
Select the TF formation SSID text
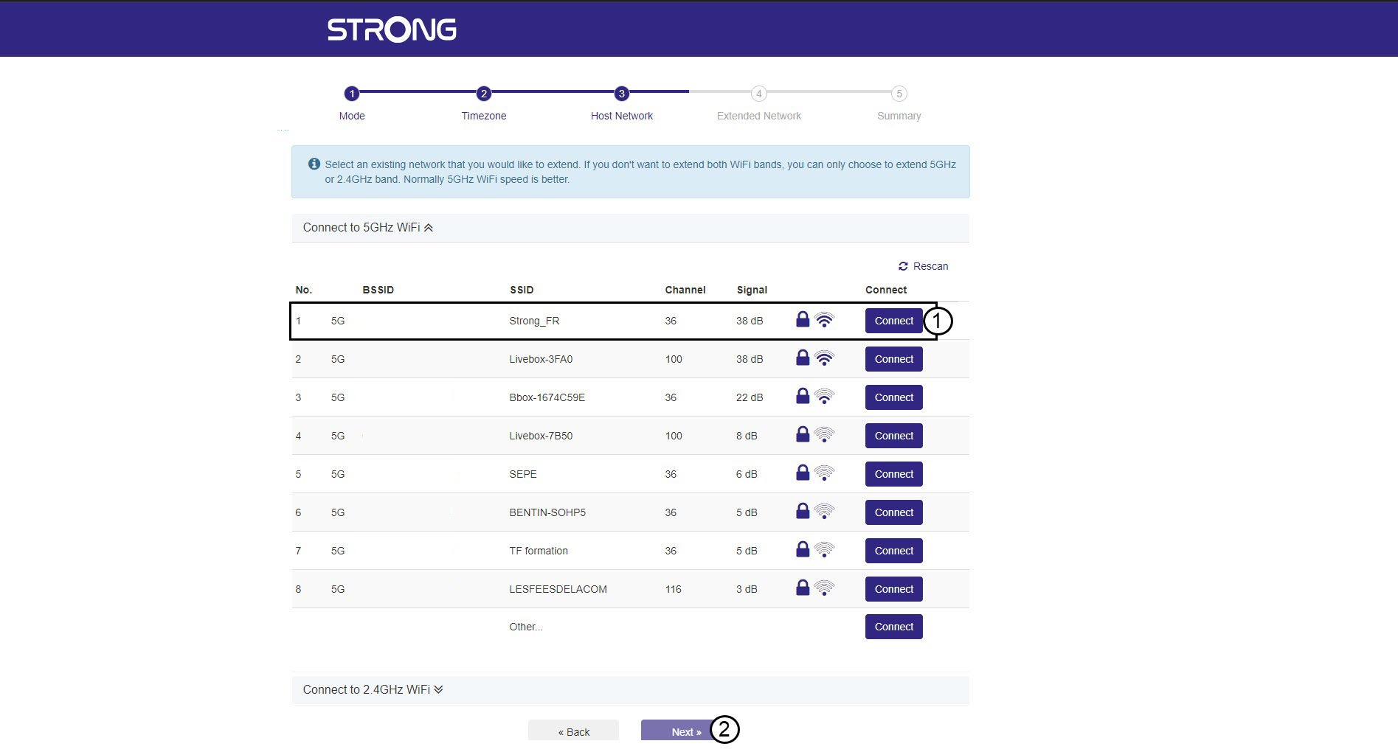pos(539,551)
